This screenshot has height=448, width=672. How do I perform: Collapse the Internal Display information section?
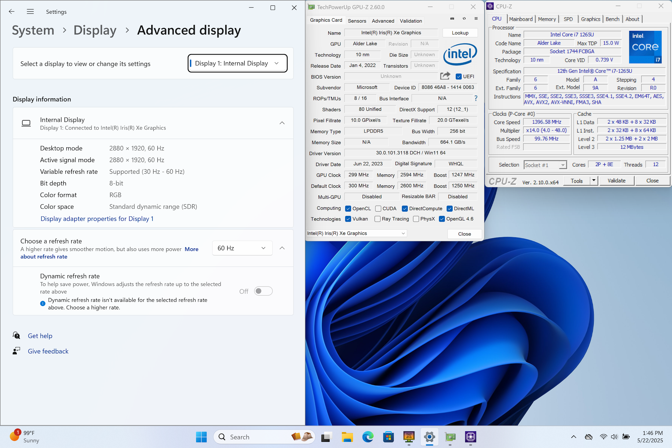click(282, 123)
